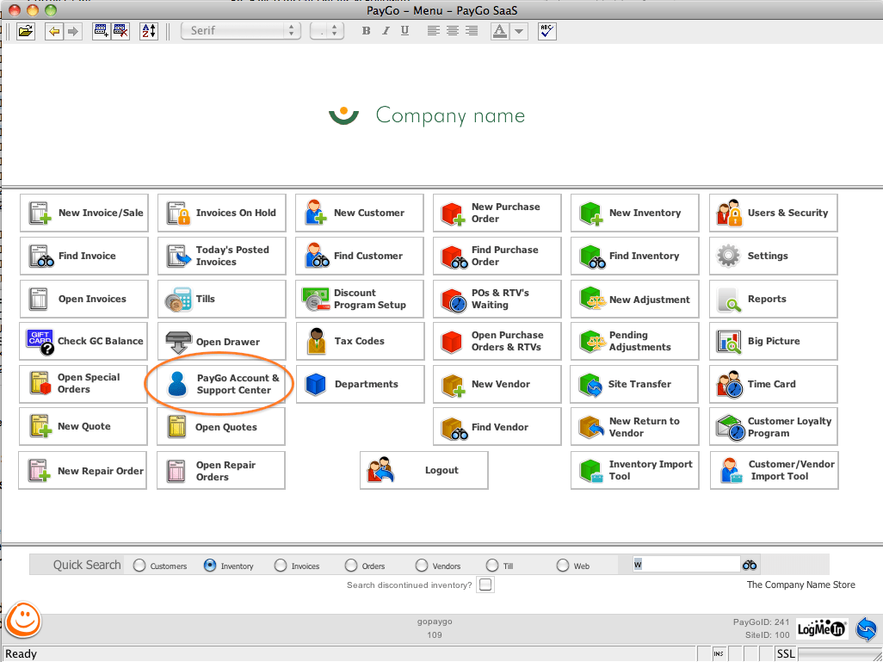Click the Settings gear icon
The image size is (883, 662).
[729, 256]
